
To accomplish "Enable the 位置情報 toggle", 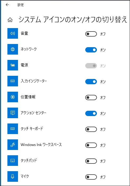I will click(x=91, y=98).
